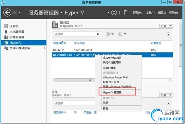Viewport: 185px width, 124px height.
Task: Click the Server Manager title bar icon
Action: point(3,2)
